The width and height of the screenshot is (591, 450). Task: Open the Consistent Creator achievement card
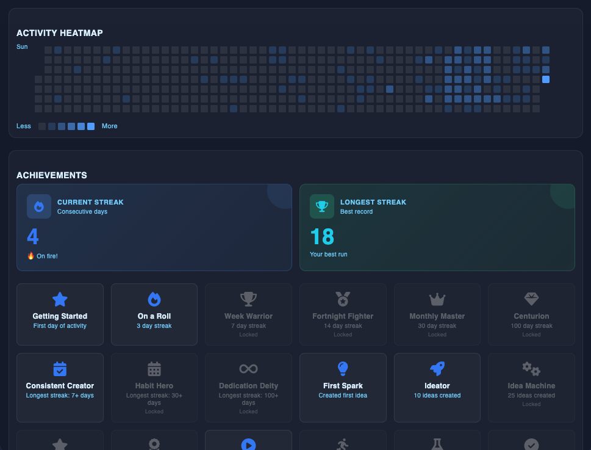point(60,387)
